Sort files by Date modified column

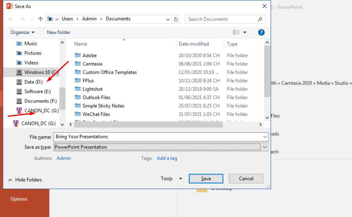pyautogui.click(x=194, y=44)
